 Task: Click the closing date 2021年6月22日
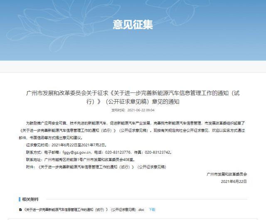point(234,182)
